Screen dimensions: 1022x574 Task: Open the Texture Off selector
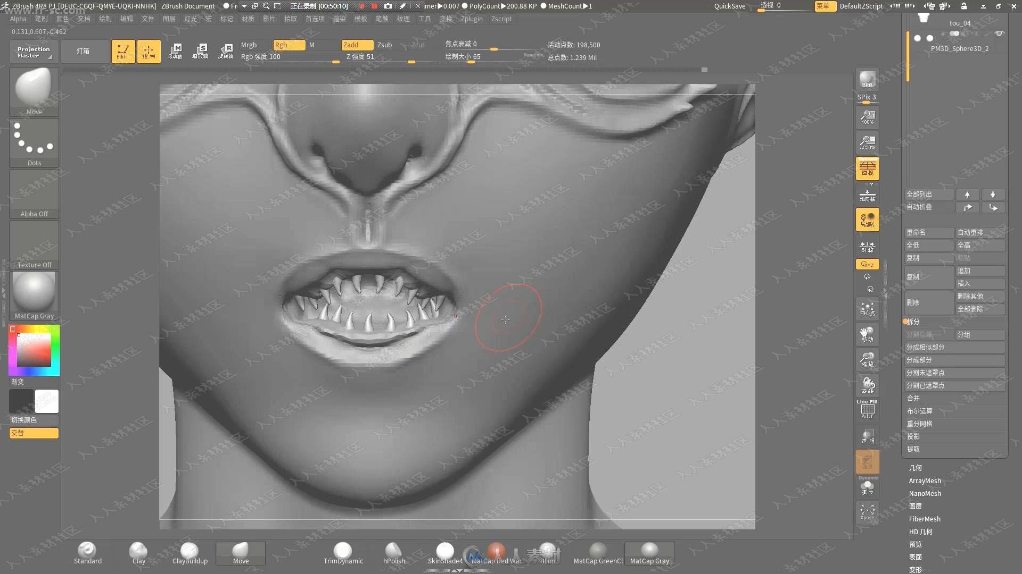[34, 244]
